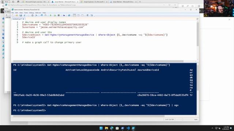Screen dimensions: 234x131
Task: Close the Untitled1.ps1 script tab
Action: coord(23,19)
